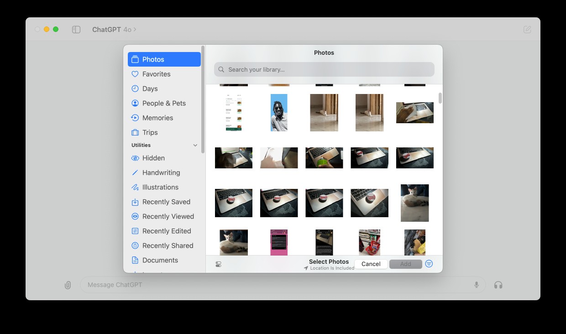Image resolution: width=566 pixels, height=334 pixels.
Task: Open the Documents label
Action: [x=160, y=260]
